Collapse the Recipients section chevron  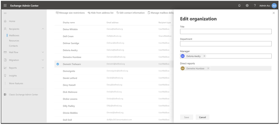pyautogui.click(x=43, y=29)
